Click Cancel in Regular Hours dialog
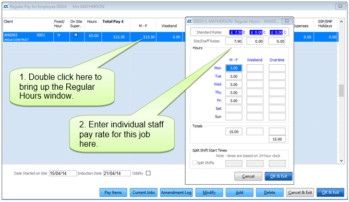This screenshot has height=202, width=349. [x=248, y=176]
